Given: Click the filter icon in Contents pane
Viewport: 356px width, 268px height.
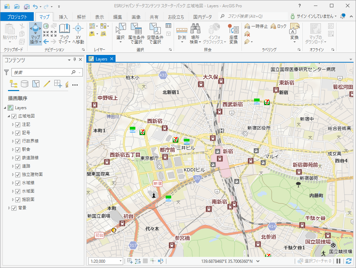Looking at the screenshot, I should [7, 72].
